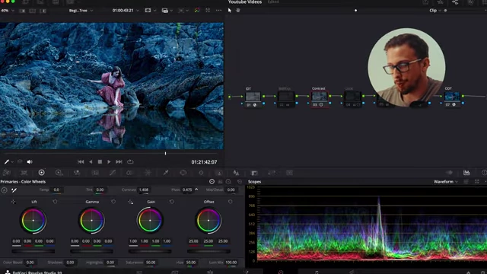The height and width of the screenshot is (274, 487).
Task: Open the Color Warper palette icon
Action: tap(148, 173)
